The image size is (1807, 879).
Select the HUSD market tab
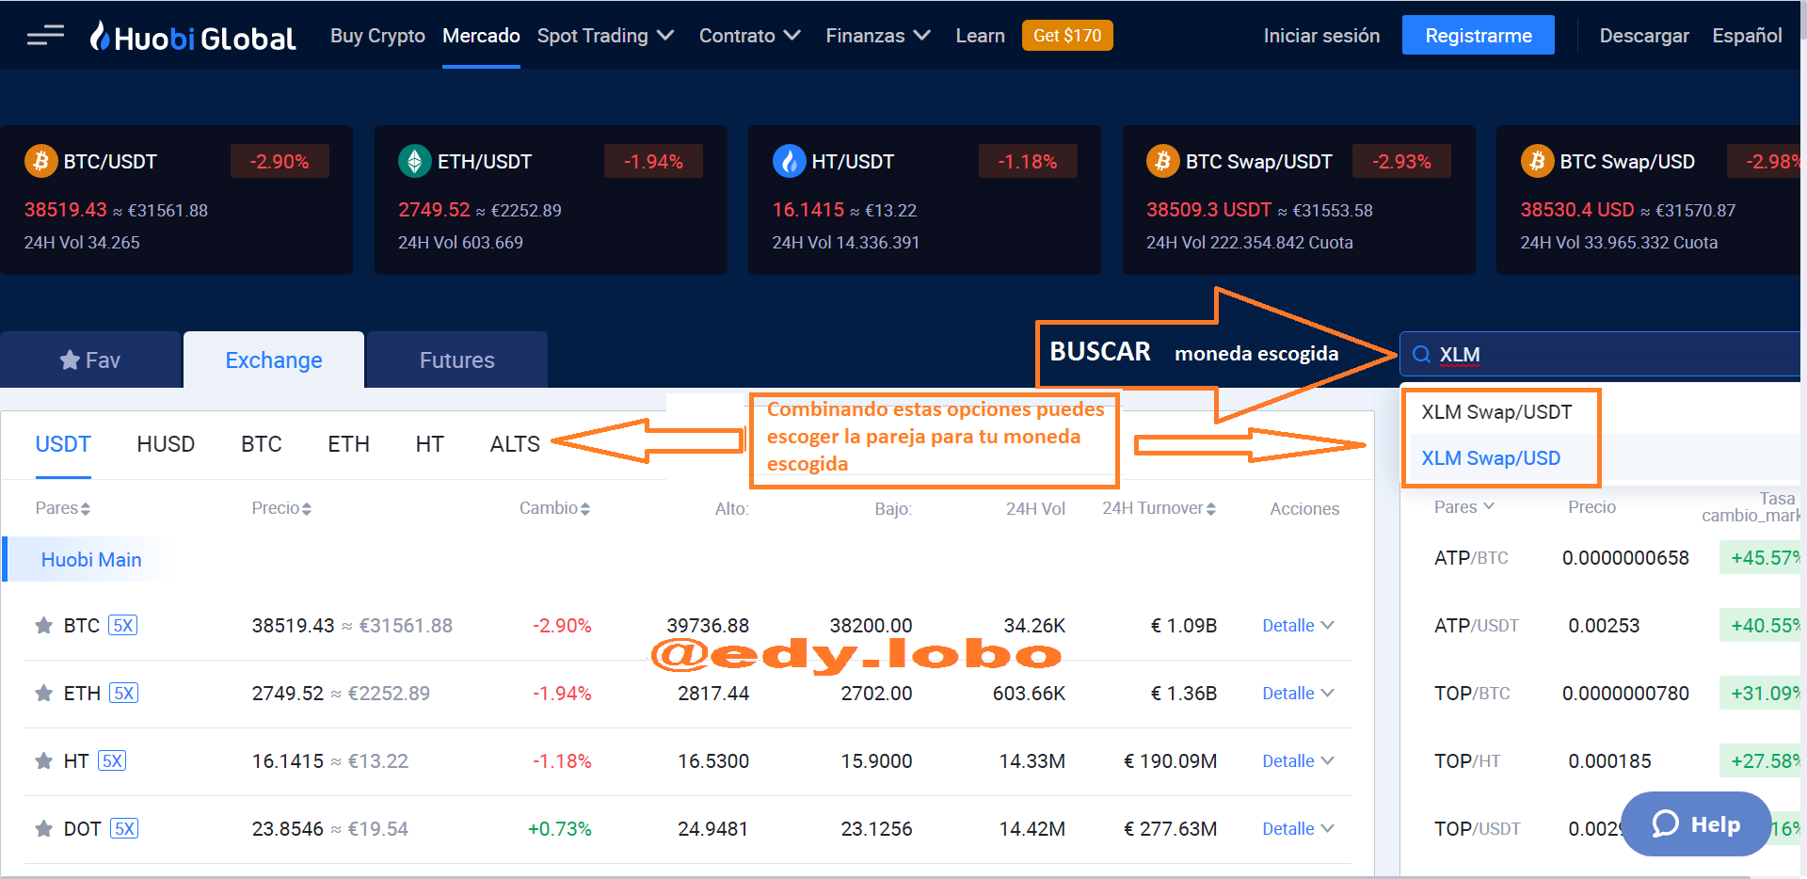[x=166, y=444]
